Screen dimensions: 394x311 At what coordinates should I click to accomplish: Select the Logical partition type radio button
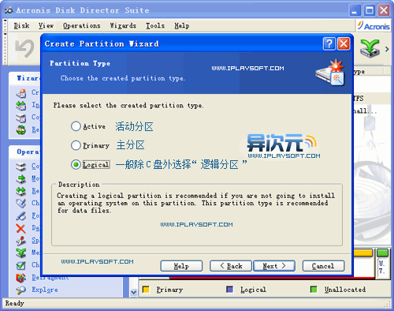point(76,165)
